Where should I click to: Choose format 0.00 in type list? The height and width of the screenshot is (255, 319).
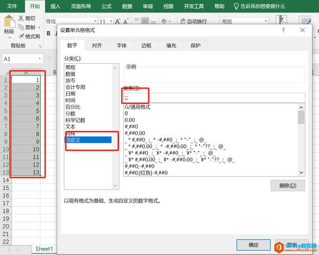[x=130, y=120]
